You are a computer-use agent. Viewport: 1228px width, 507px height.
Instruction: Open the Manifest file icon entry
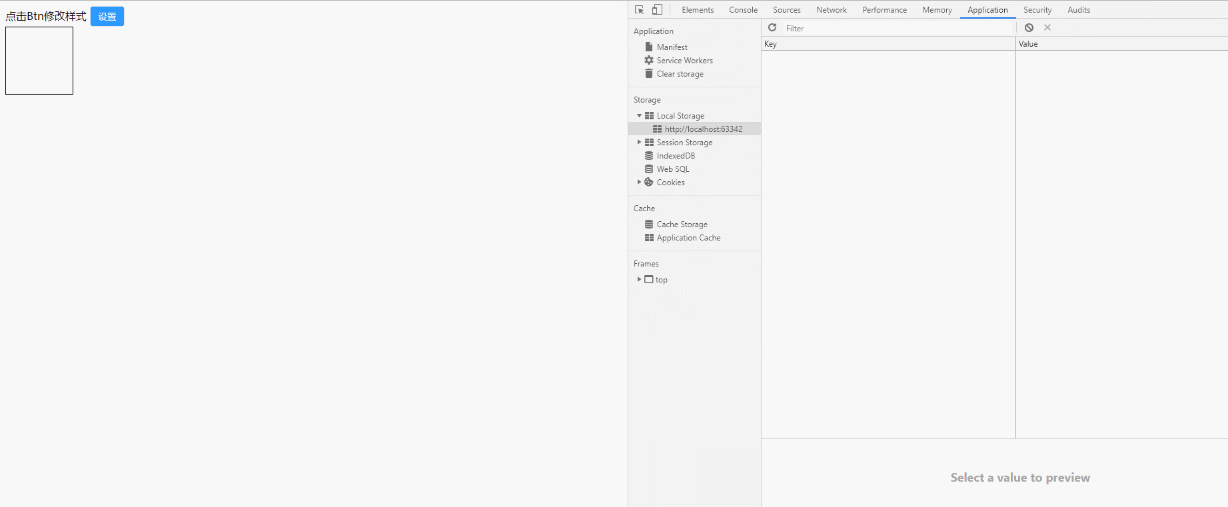(672, 47)
